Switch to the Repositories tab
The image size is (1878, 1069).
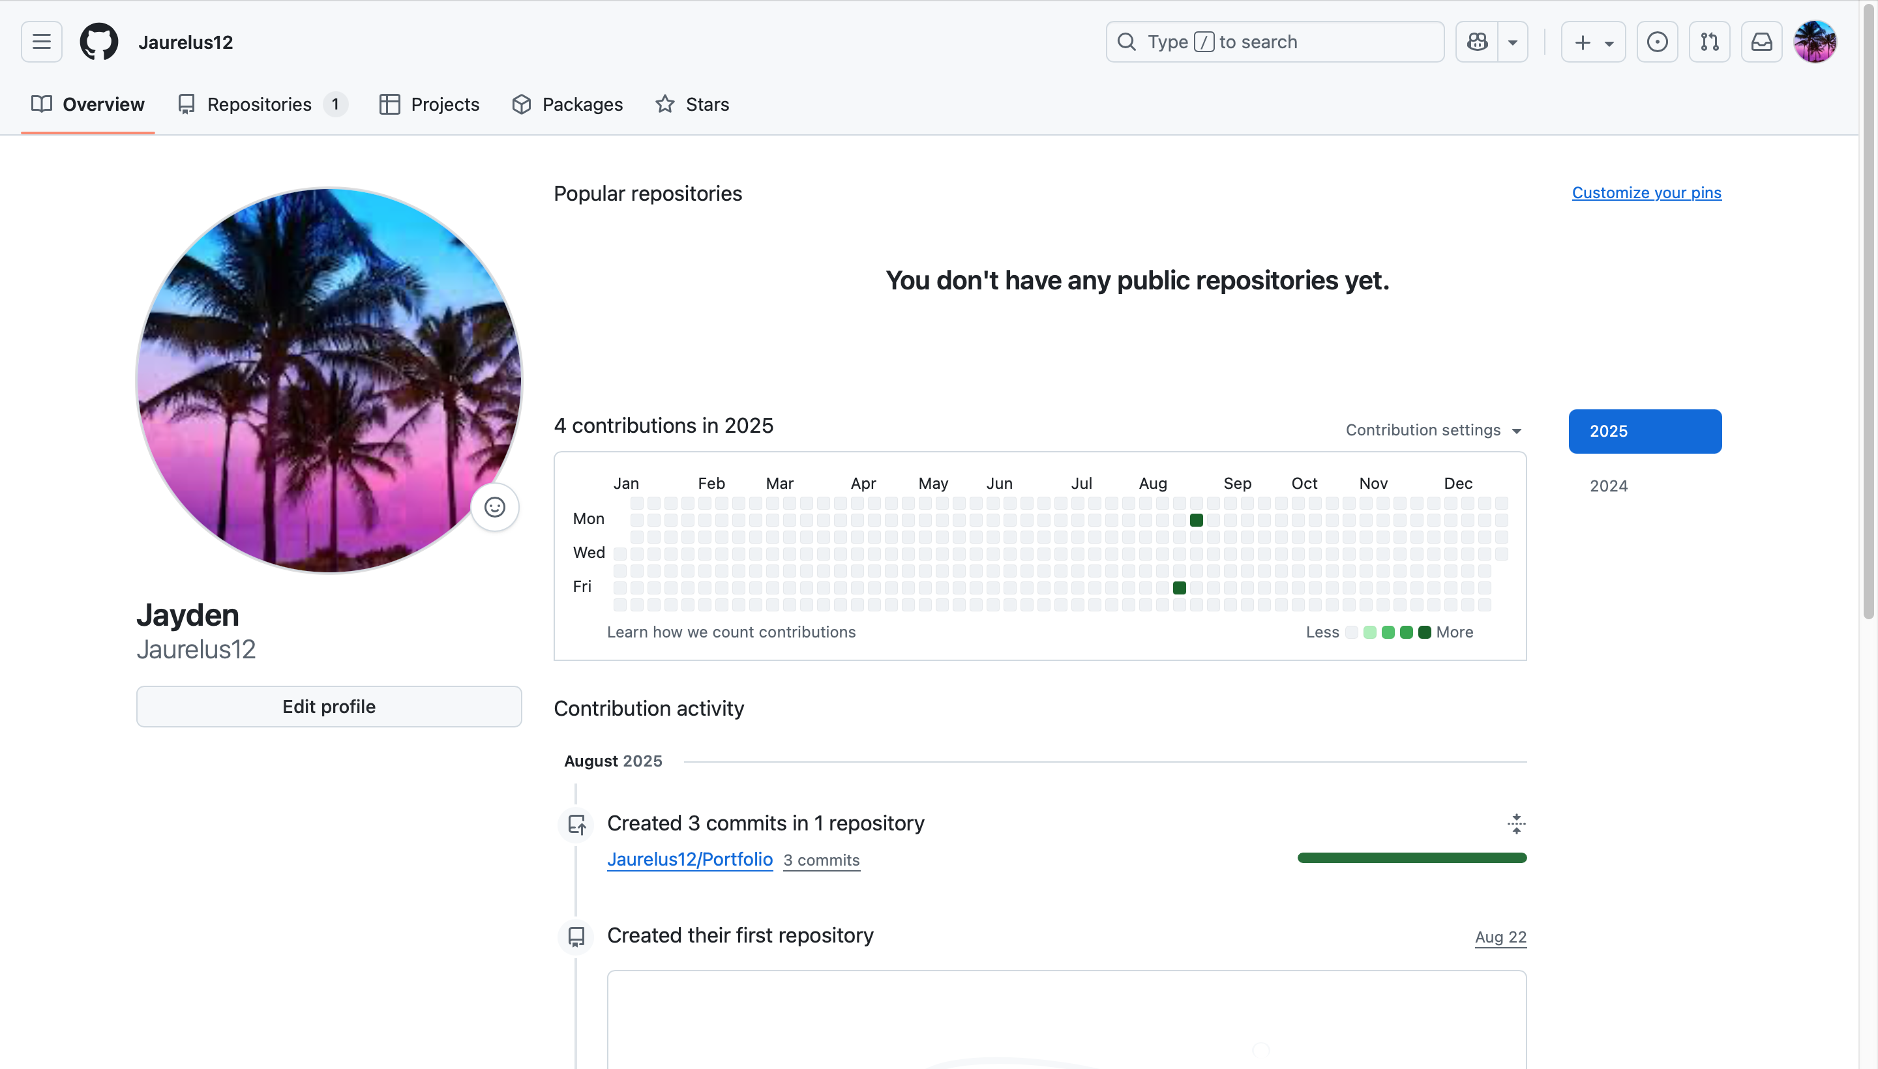tap(258, 104)
